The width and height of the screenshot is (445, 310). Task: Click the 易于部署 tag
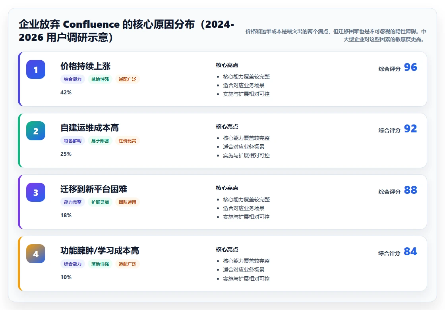(x=100, y=141)
